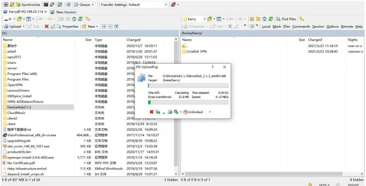Minimize upload dialog with underscore button

[164, 113]
